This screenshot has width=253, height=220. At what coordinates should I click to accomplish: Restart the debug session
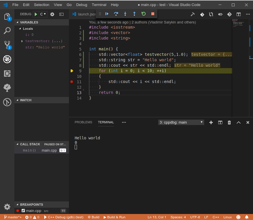[143, 13]
